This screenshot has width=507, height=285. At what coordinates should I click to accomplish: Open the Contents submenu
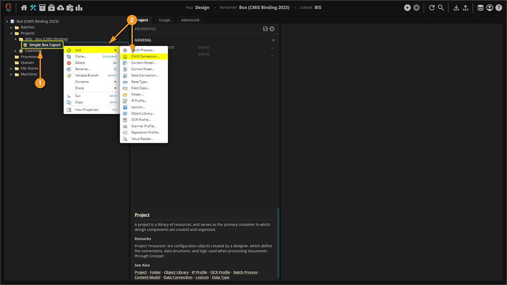point(92,82)
